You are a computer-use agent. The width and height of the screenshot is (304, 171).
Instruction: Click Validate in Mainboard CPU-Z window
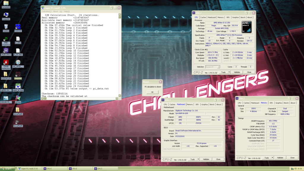tap(206, 159)
